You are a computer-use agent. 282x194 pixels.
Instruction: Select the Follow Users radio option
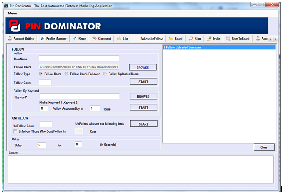tap(41, 74)
